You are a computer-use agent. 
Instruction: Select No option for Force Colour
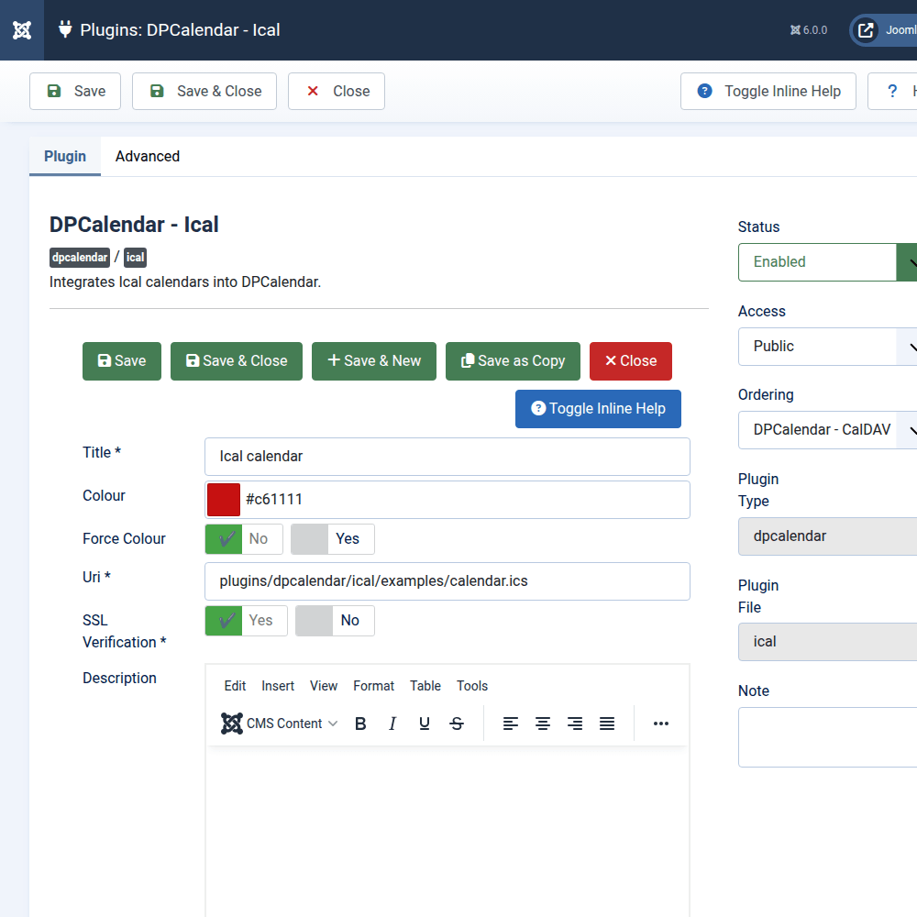point(244,539)
